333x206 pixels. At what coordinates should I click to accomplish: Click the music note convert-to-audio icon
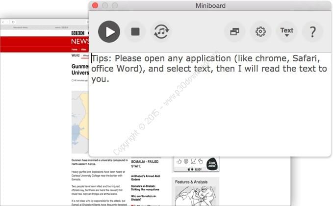(161, 32)
